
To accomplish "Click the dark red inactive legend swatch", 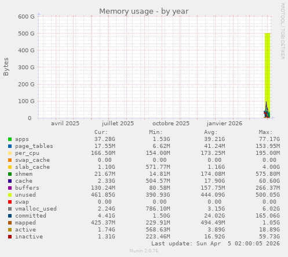I will pyautogui.click(x=10, y=237).
